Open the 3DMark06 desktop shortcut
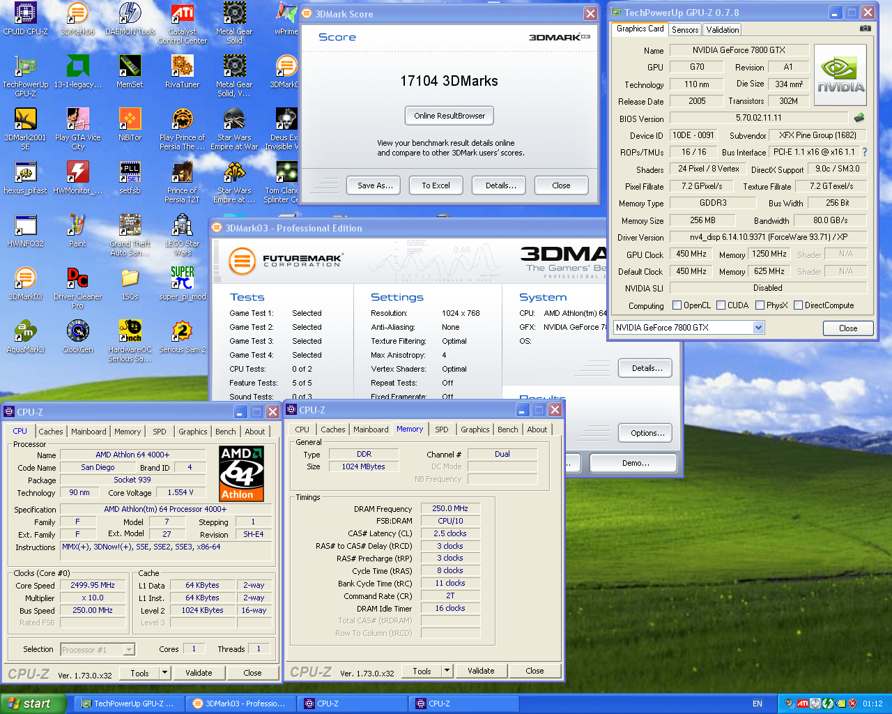The image size is (892, 714). 77,20
